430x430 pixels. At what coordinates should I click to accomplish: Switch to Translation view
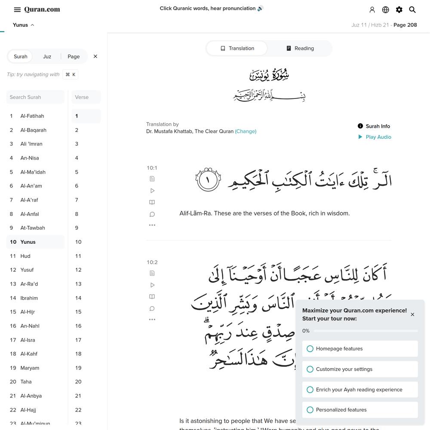(x=237, y=48)
